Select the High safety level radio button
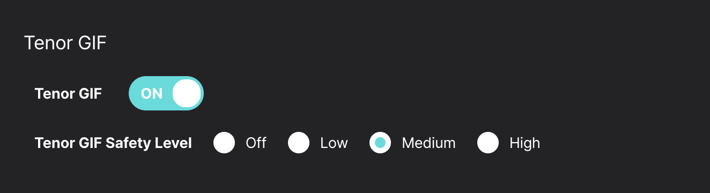The height and width of the screenshot is (193, 710). coord(488,143)
